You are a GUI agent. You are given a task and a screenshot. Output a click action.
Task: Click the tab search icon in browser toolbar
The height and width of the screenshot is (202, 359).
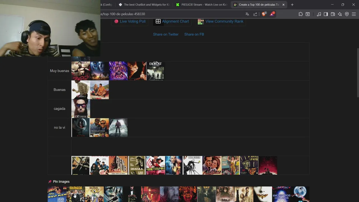308,14
